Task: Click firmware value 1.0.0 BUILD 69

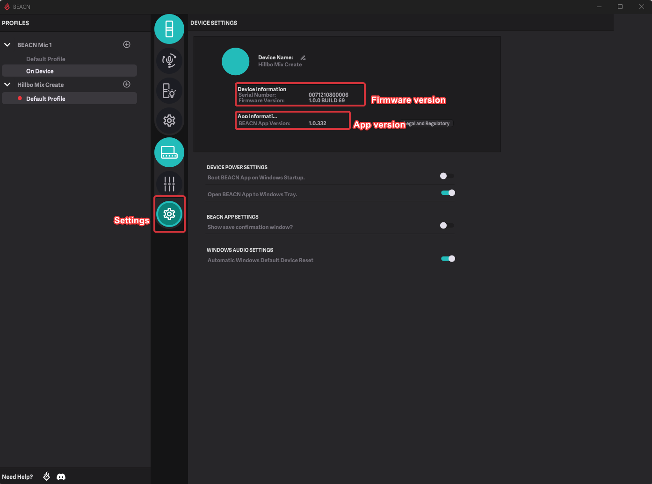Action: (x=326, y=100)
